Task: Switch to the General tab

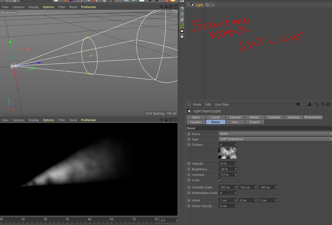Action: [x=235, y=117]
